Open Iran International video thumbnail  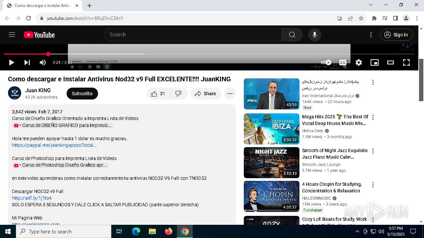click(x=272, y=94)
